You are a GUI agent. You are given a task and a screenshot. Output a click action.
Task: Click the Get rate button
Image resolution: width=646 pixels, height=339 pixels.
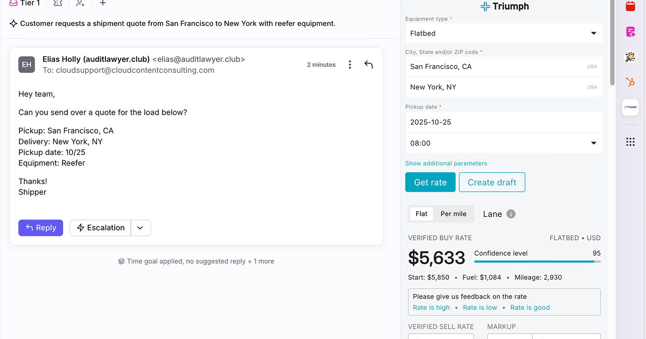tap(430, 182)
